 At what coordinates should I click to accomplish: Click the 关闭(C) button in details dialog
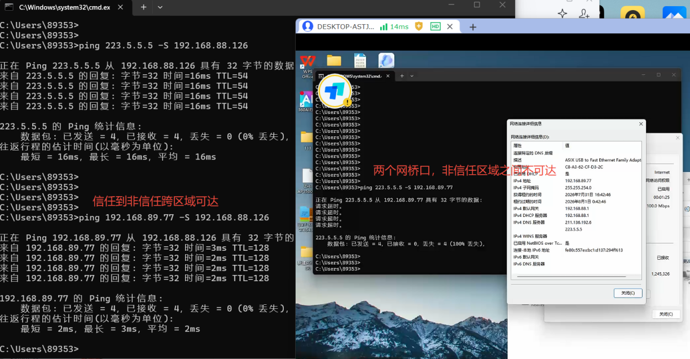628,293
